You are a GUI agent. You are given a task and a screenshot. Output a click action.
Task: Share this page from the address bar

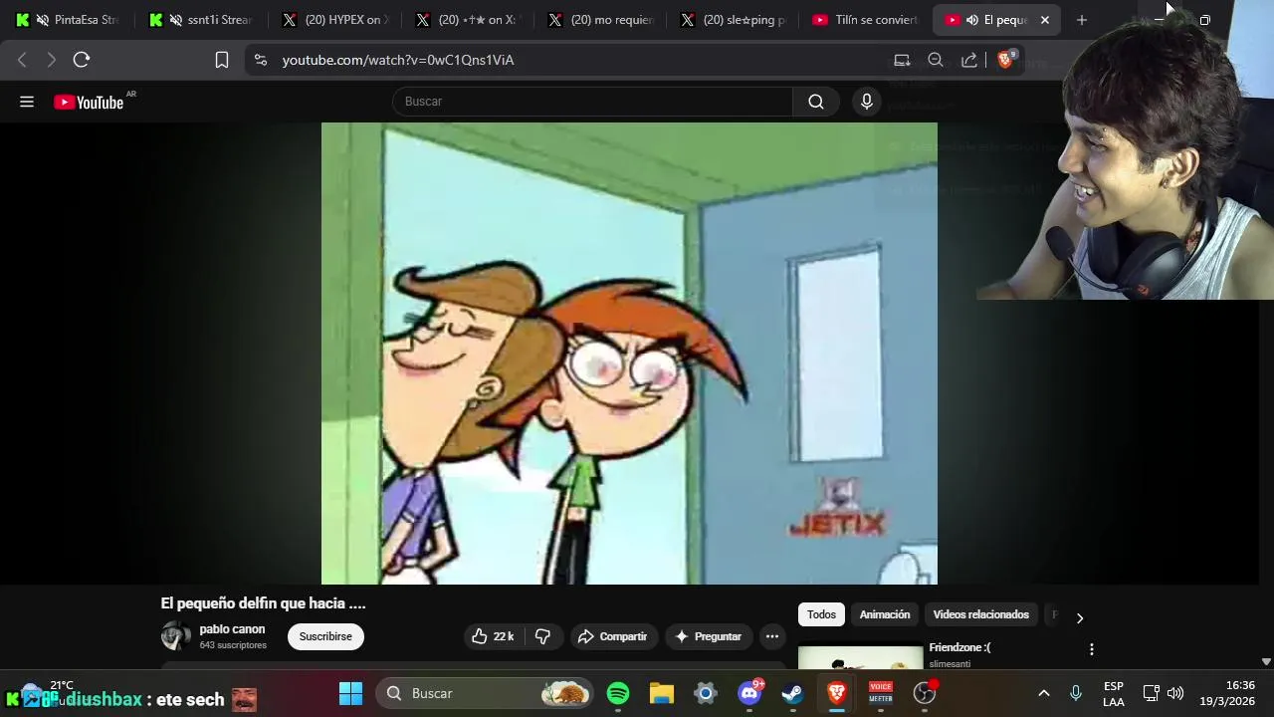click(x=969, y=60)
